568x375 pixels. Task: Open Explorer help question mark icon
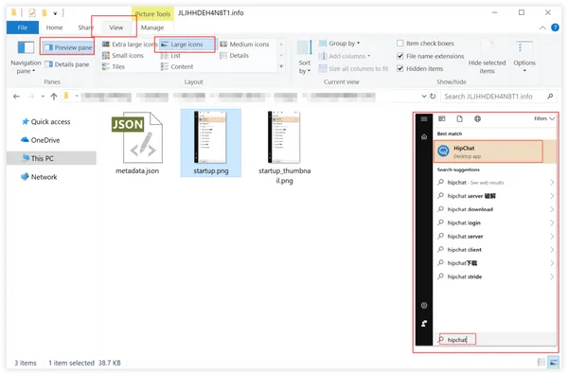coord(555,27)
